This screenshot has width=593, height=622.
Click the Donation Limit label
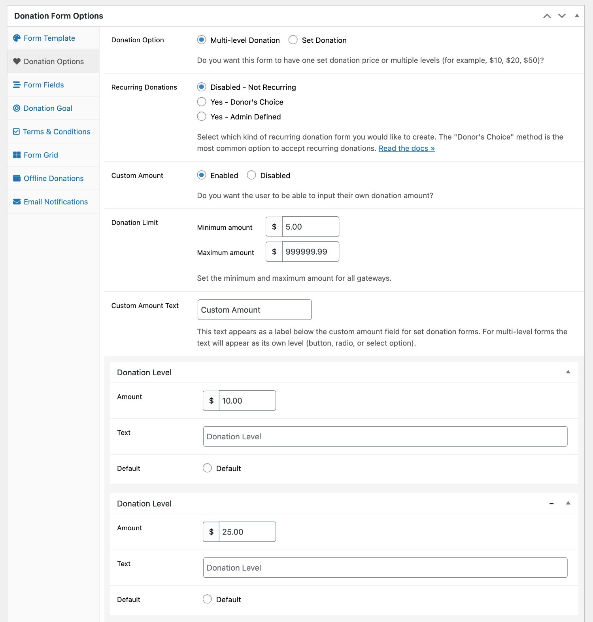[x=134, y=222]
